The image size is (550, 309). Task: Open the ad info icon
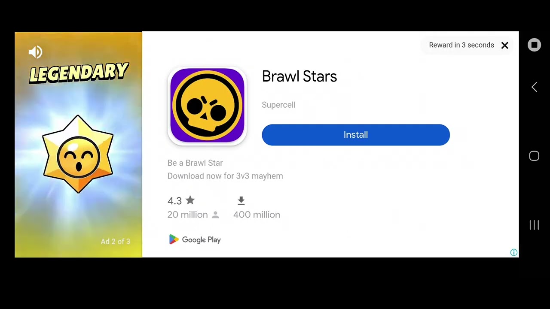click(x=513, y=252)
